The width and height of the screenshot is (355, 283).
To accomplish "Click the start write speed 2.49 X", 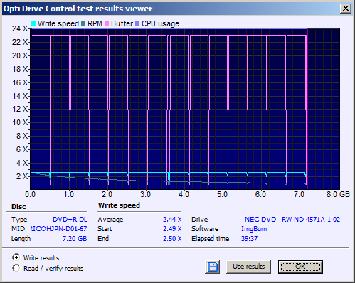I will [172, 229].
